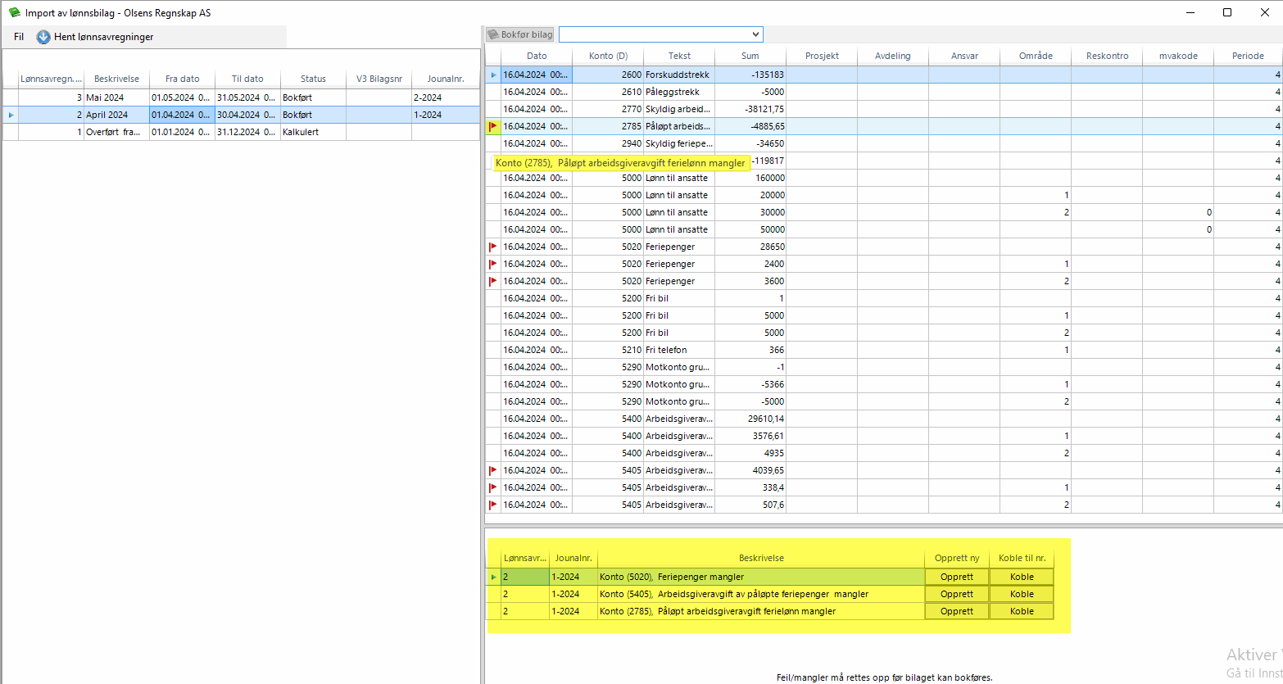The width and height of the screenshot is (1283, 684).
Task: Select the 2940 Skyldig feriepe... row
Action: tap(885, 143)
